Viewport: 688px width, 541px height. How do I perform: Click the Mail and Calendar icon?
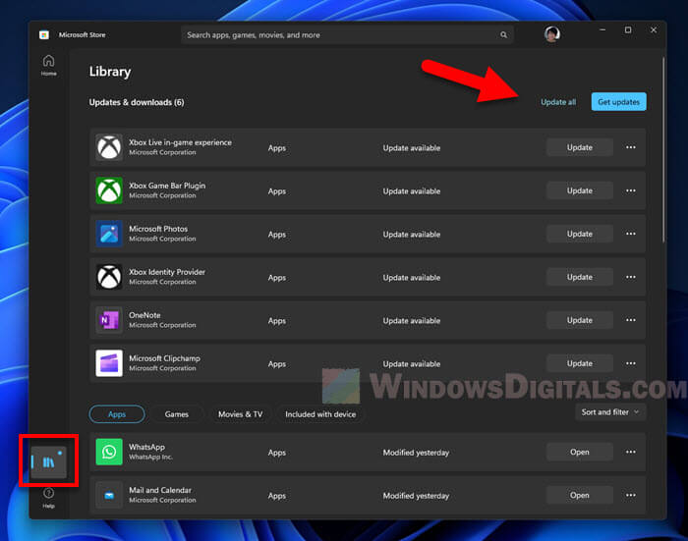tap(109, 495)
